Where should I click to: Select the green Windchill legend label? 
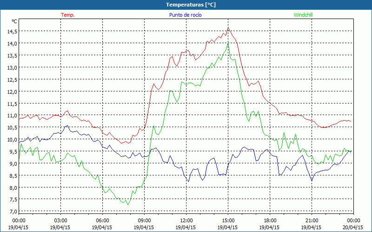click(x=303, y=15)
